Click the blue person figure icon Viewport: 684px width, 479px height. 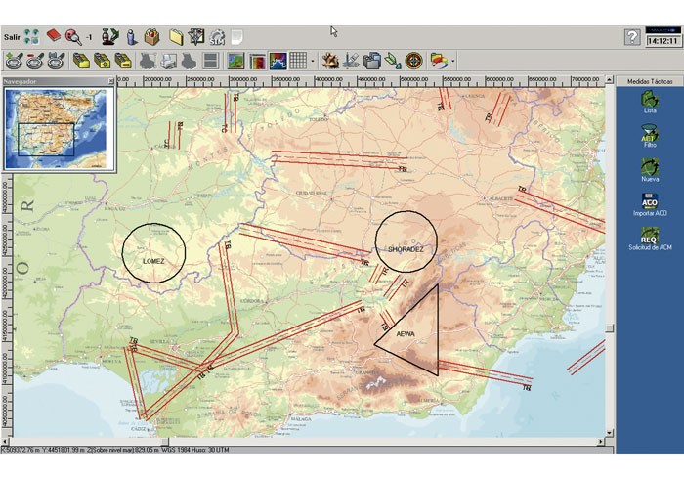pos(131,37)
